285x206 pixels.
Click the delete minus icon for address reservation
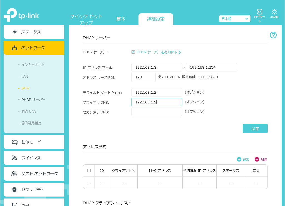click(257, 159)
